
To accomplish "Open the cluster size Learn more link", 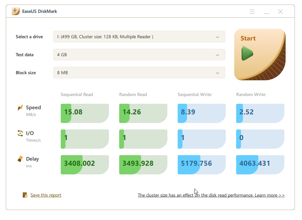I will [x=211, y=195].
